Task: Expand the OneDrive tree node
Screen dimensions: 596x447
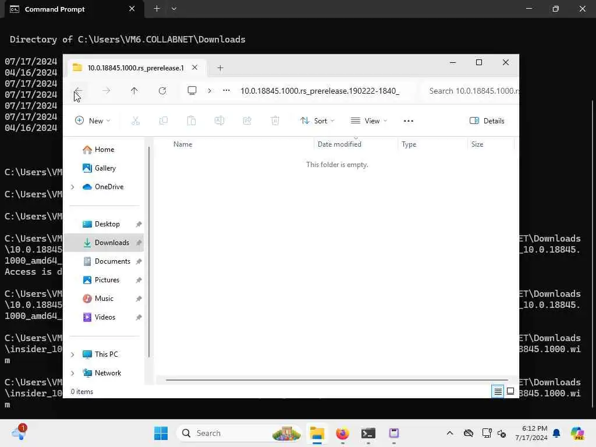Action: click(x=73, y=187)
